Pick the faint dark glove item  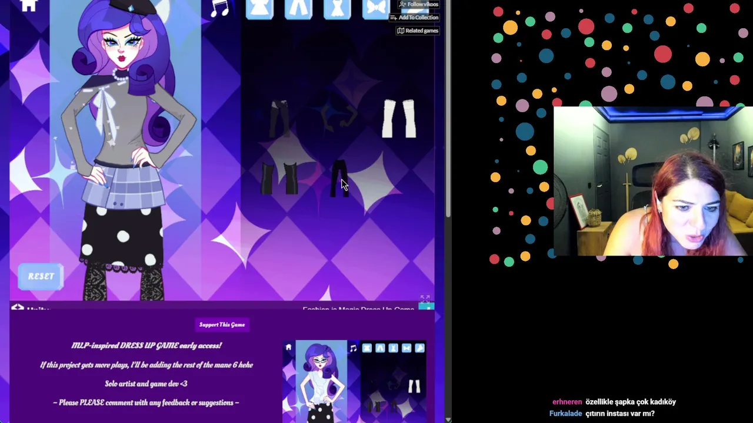339,116
